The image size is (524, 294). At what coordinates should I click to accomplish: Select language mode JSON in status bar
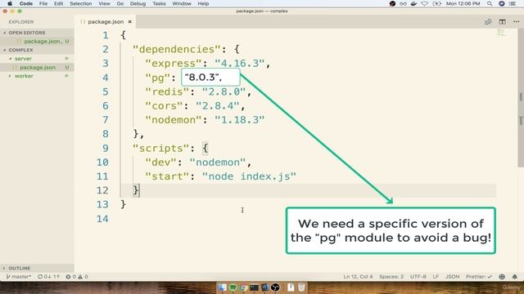click(452, 277)
